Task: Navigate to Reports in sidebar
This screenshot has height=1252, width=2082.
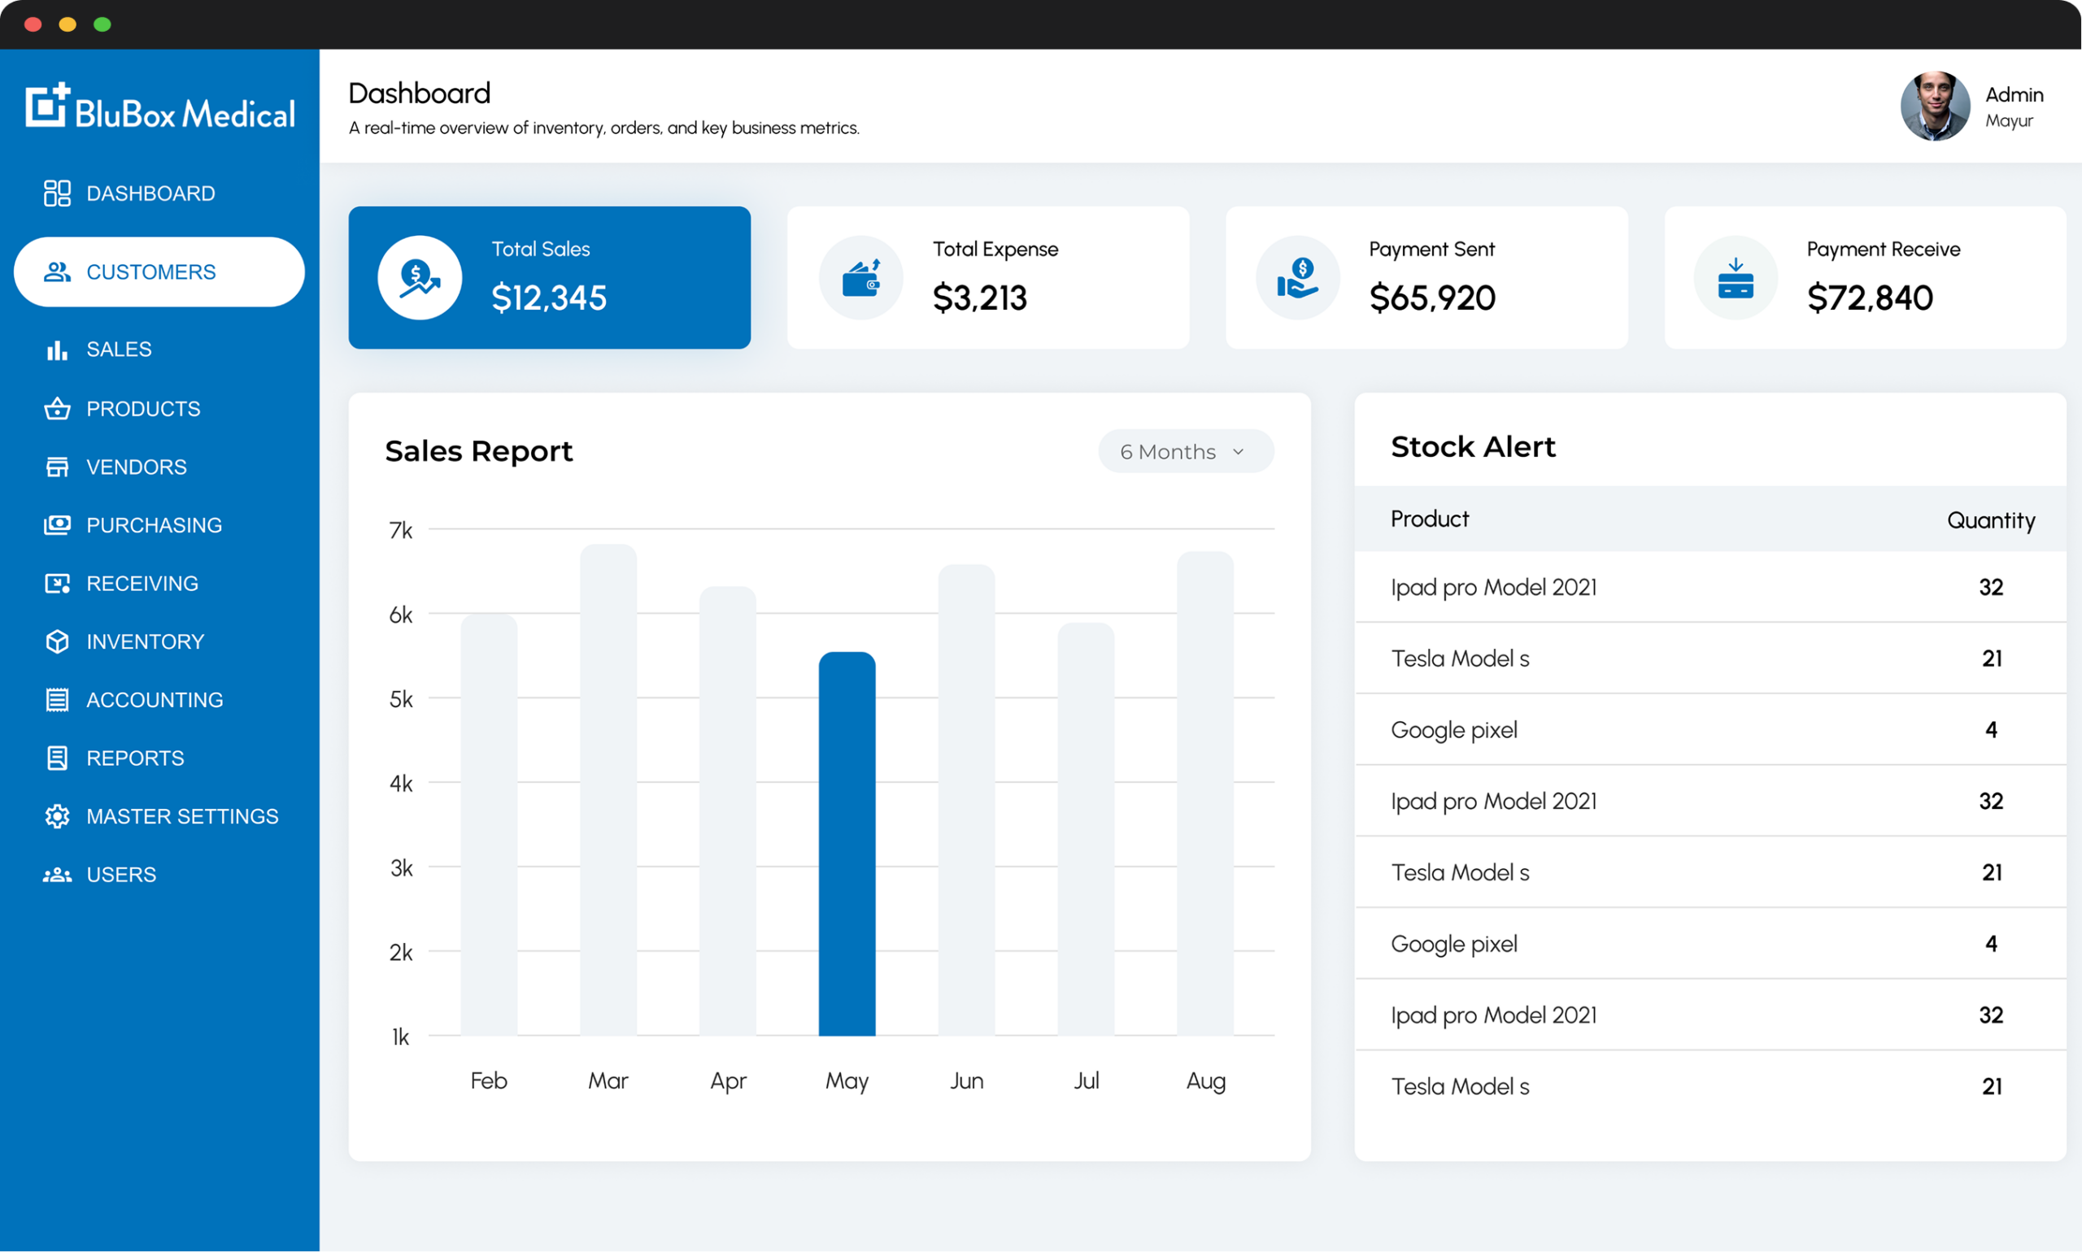Action: pos(135,759)
